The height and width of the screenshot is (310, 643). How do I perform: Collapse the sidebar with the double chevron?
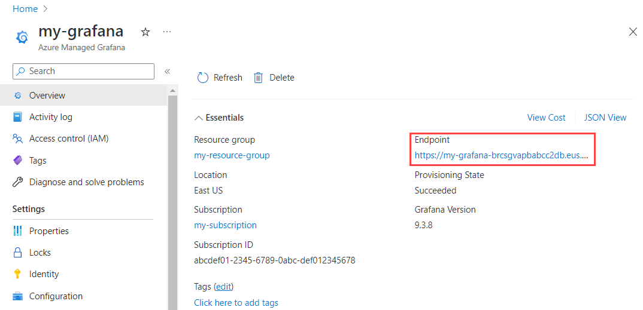(168, 71)
